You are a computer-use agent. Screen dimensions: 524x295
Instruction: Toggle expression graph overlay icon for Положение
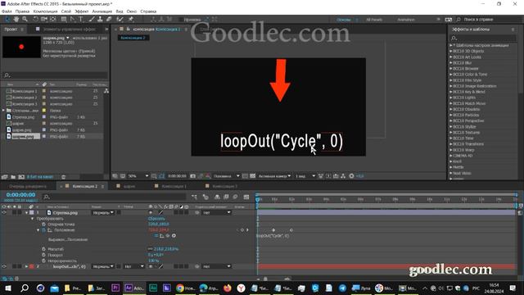pos(162,236)
